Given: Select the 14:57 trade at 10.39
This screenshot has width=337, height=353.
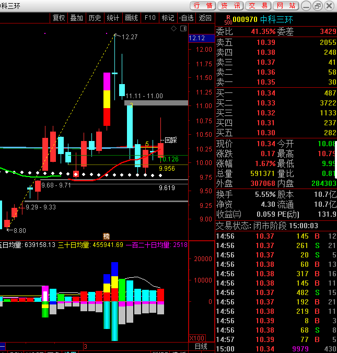Looking at the screenshot, I should 276,339.
